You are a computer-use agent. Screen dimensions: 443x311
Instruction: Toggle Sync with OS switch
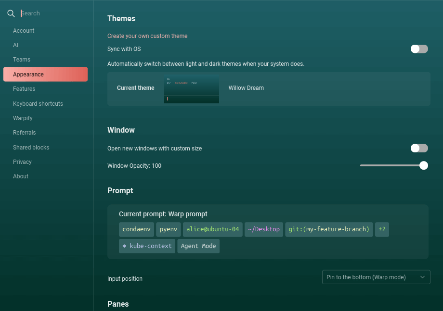click(419, 49)
